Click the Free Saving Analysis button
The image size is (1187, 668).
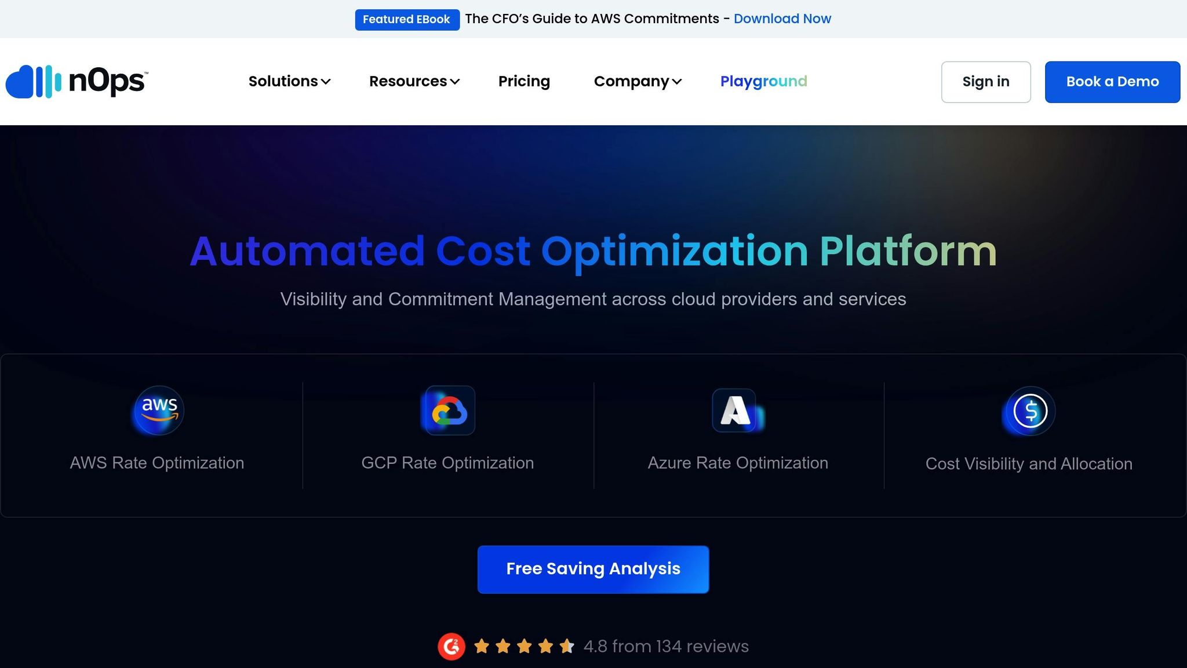pyautogui.click(x=593, y=569)
